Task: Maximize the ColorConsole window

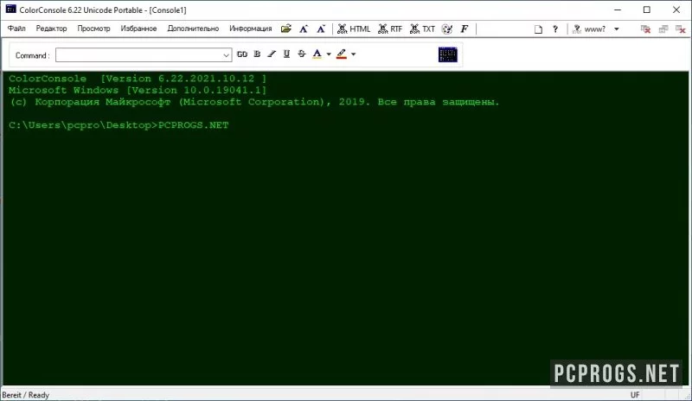Action: coord(646,10)
